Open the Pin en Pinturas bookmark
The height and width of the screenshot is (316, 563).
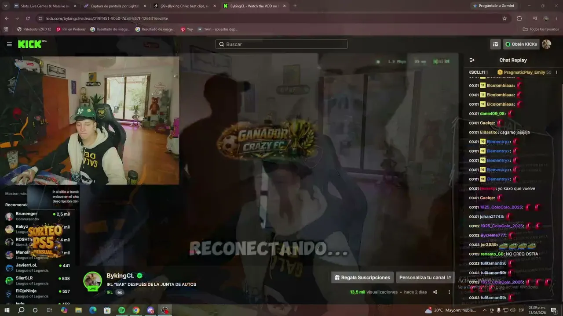pos(71,29)
